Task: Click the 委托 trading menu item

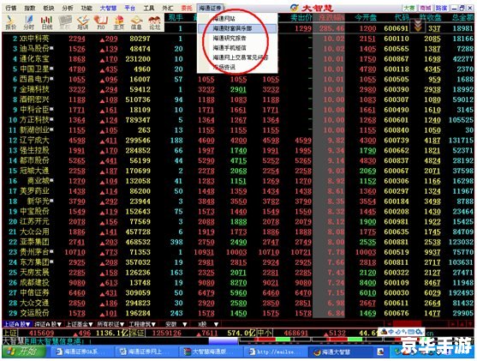Action: 187,8
